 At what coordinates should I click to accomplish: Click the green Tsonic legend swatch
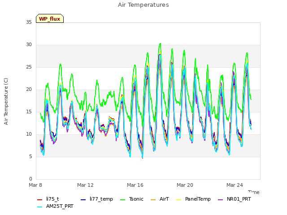(122, 200)
